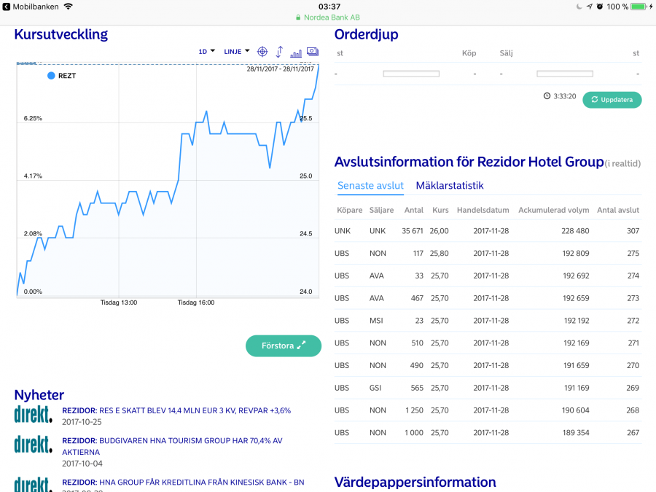The width and height of the screenshot is (656, 492).
Task: Click the blue REZT legend dot
Action: [51, 75]
